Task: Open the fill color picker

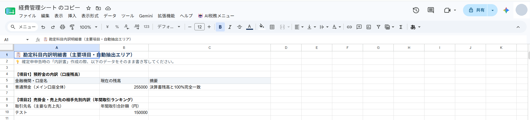Action: click(262, 27)
